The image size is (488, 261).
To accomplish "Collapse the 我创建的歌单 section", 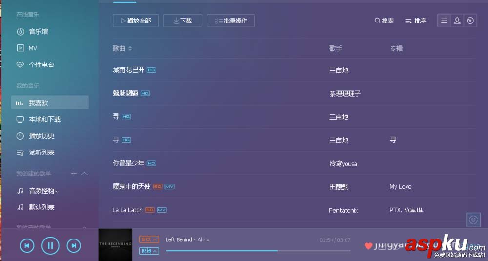I will (84, 174).
